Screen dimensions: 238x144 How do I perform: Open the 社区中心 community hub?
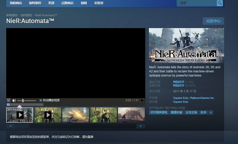[x=213, y=21]
